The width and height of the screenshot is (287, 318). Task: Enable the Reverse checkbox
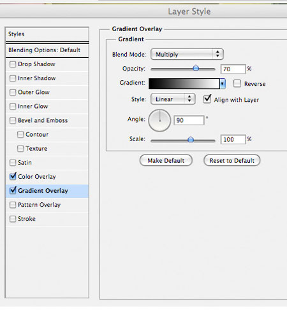click(x=237, y=83)
